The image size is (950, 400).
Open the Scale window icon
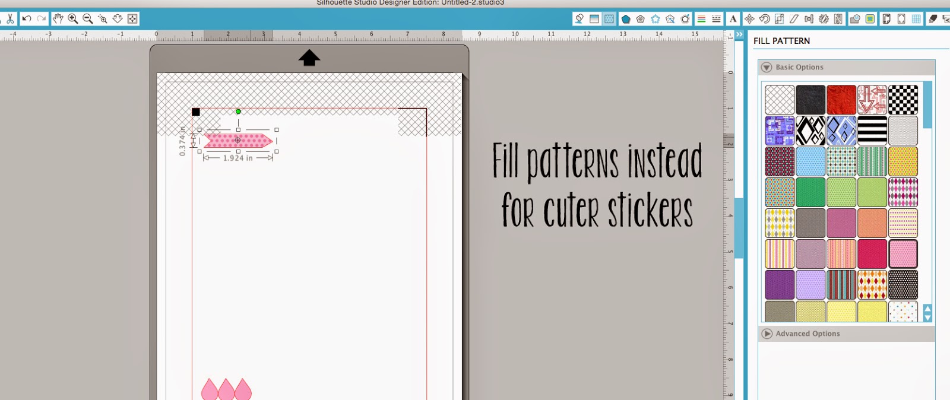click(780, 19)
